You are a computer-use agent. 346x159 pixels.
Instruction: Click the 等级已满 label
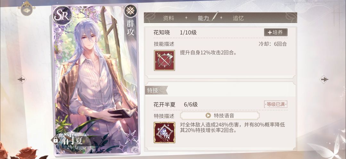tap(276, 104)
